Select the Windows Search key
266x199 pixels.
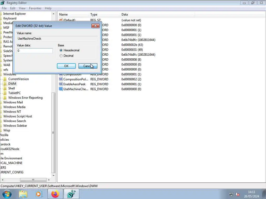15,121
